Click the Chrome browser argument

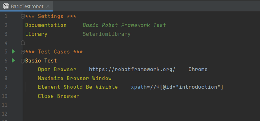coord(198,70)
